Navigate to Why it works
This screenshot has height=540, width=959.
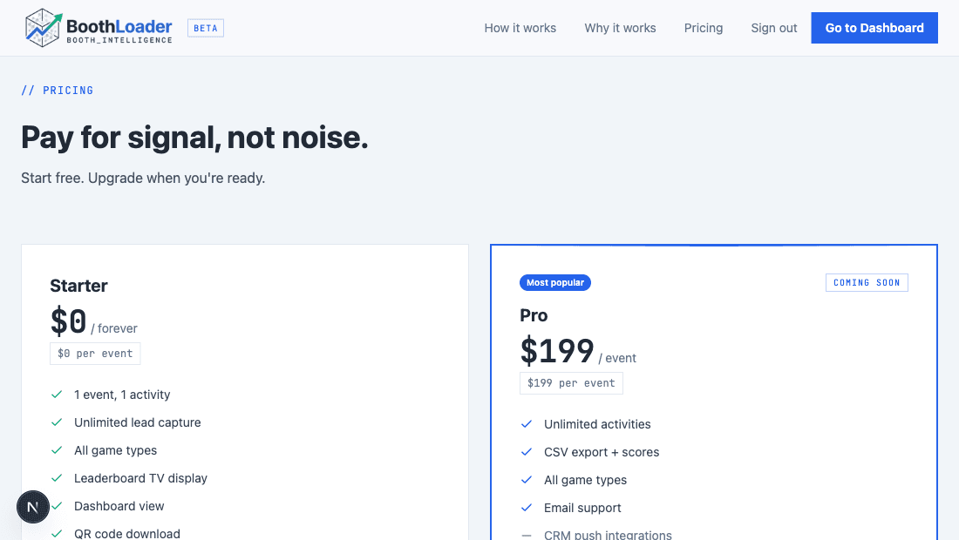(620, 28)
